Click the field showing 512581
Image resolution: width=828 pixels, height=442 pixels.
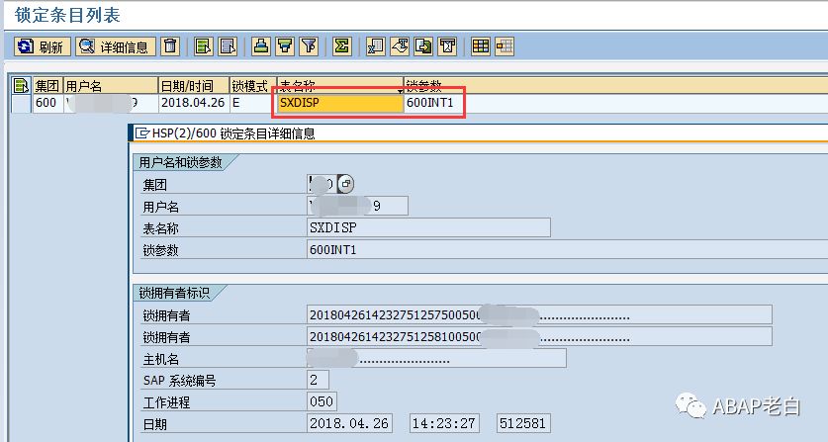[524, 423]
